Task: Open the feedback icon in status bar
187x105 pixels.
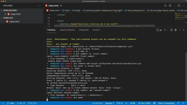Action: [x=179, y=103]
